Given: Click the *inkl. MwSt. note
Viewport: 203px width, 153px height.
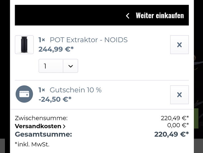Looking at the screenshot, I should [32, 144].
